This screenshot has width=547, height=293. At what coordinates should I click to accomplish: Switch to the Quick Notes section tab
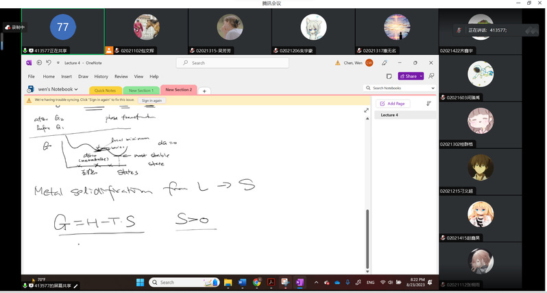point(105,90)
